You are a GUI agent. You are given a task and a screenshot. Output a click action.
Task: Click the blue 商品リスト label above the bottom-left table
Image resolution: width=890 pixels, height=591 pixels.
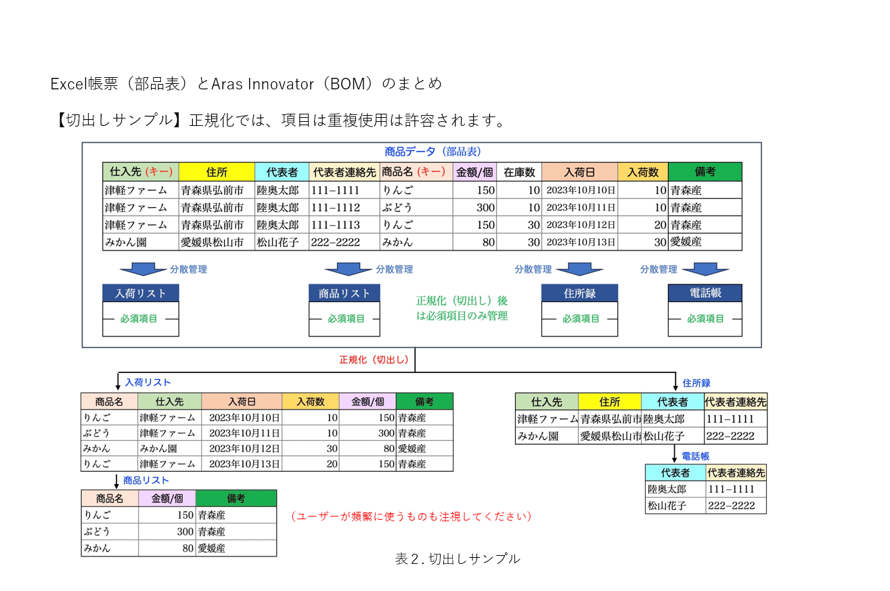pos(146,481)
